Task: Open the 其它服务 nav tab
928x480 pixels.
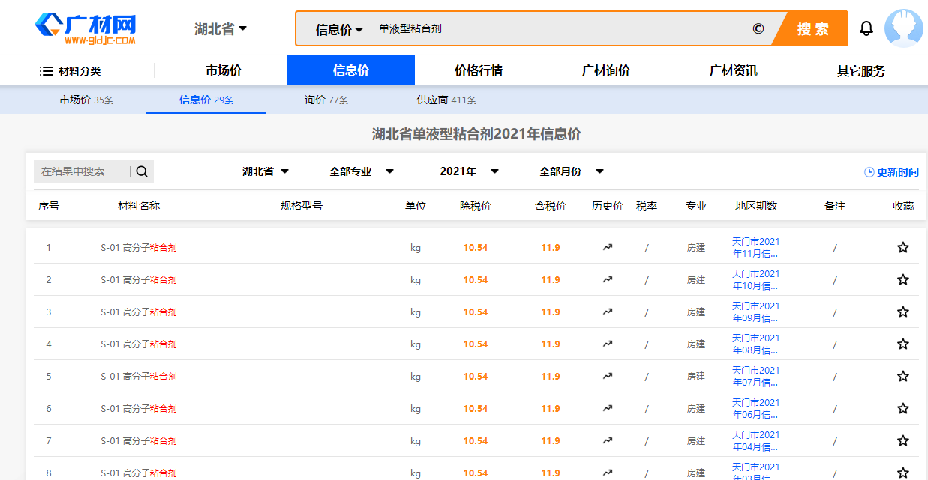Action: [x=861, y=71]
